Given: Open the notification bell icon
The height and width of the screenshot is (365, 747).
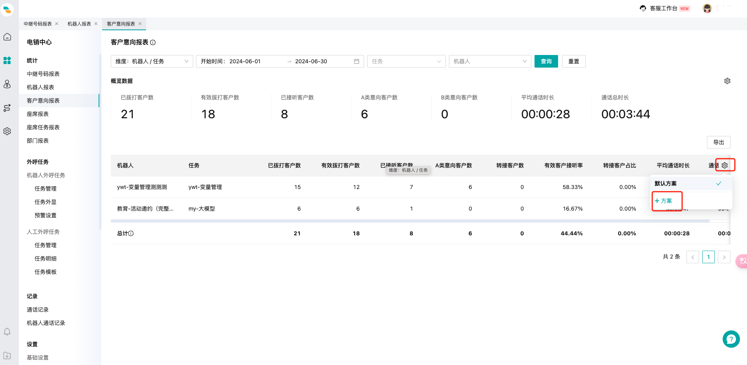Looking at the screenshot, I should [7, 332].
